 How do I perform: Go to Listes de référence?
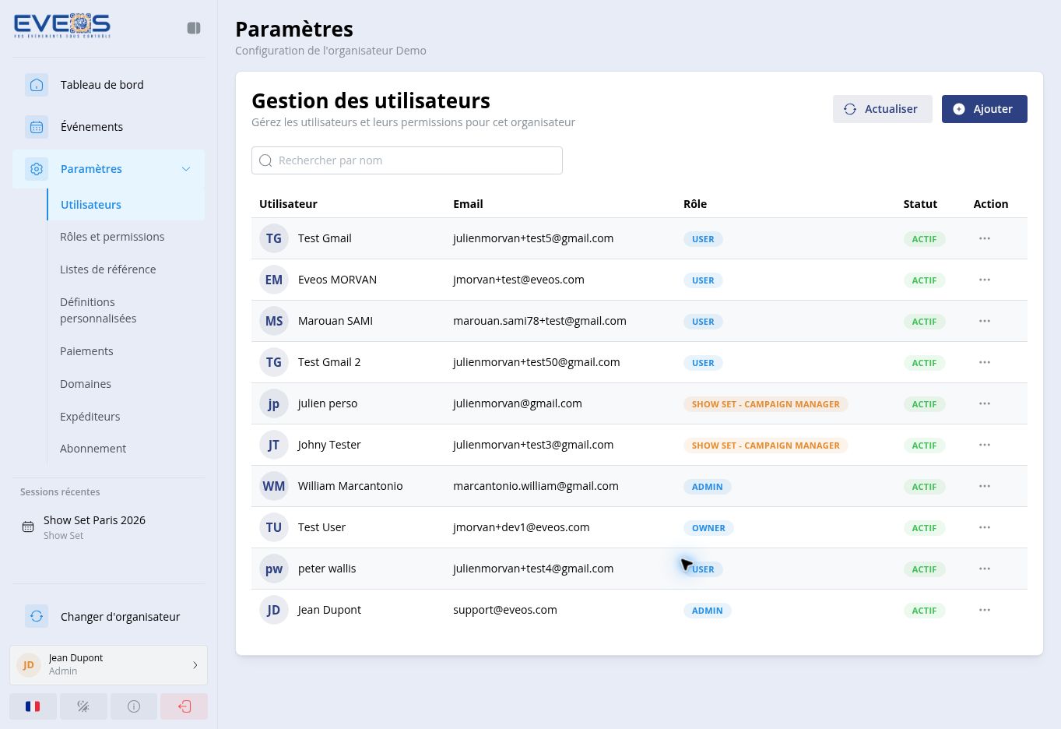(x=108, y=269)
